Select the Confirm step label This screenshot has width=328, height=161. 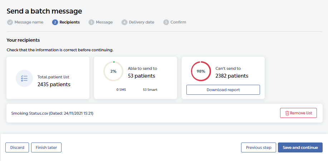[x=178, y=22]
